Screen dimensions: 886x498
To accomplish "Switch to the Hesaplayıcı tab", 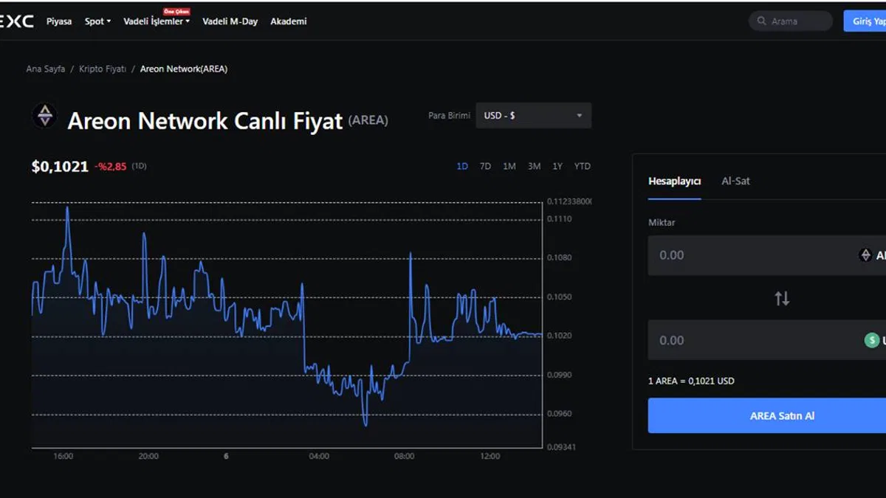I will (674, 181).
